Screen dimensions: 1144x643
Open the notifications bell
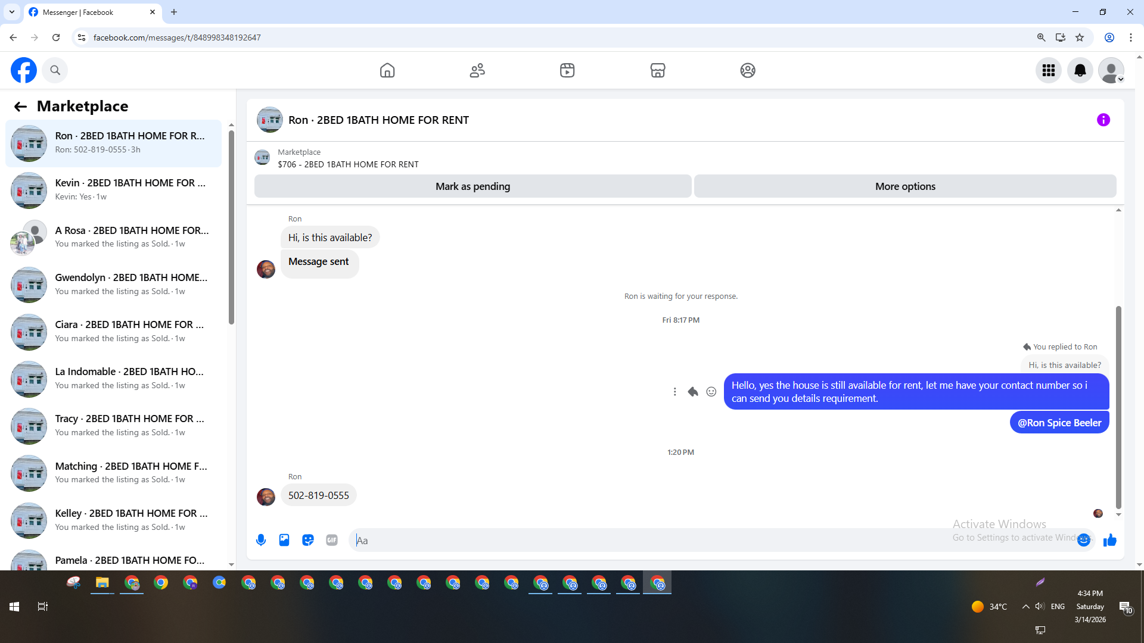tap(1080, 70)
